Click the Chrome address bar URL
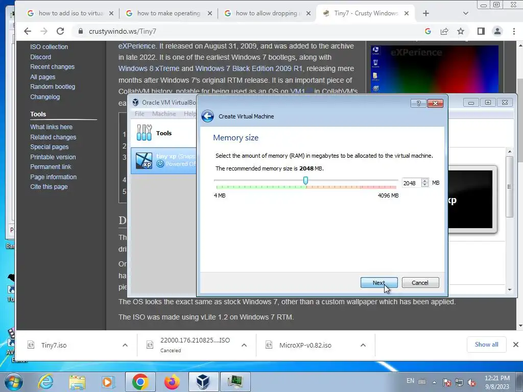This screenshot has height=392, width=523. point(123,31)
